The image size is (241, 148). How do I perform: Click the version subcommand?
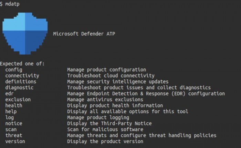(x=15, y=141)
